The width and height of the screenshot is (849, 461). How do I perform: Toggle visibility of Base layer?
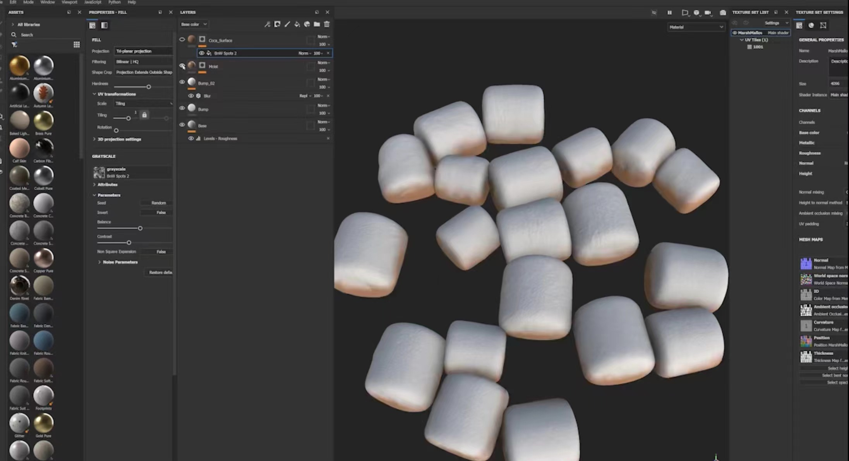coord(182,125)
